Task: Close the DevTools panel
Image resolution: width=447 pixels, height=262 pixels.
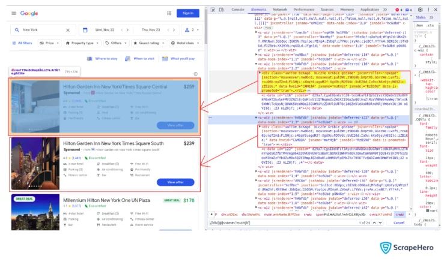Action: point(436,10)
